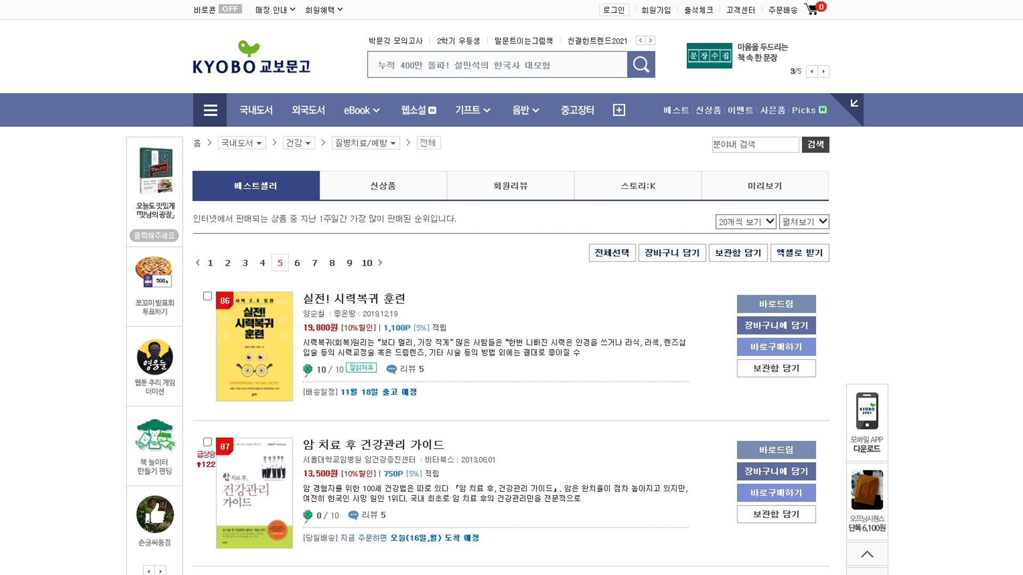The image size is (1023, 575).
Task: Open the hamburger all-categories menu
Action: 210,110
